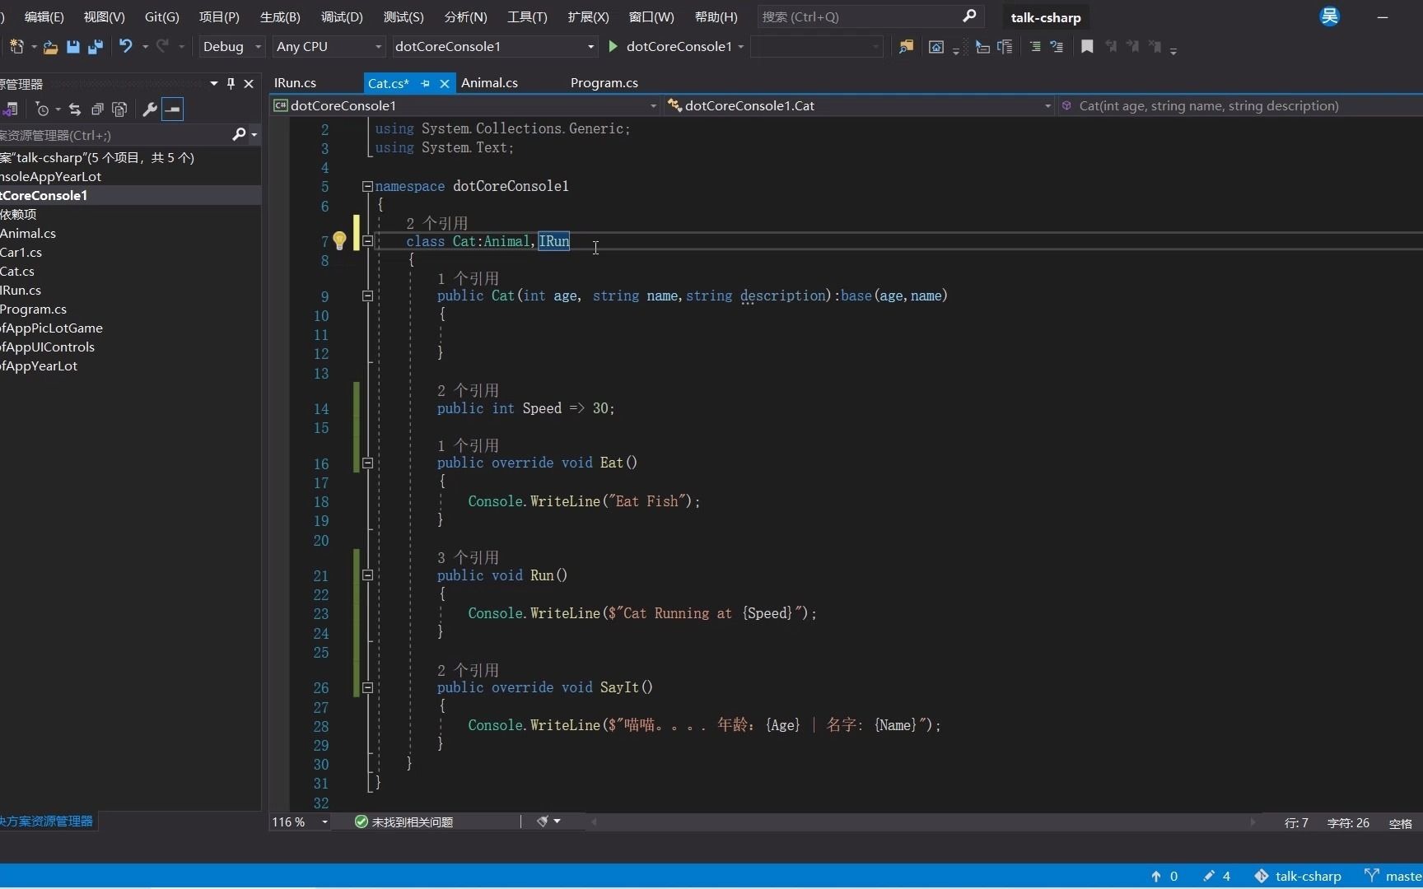
Task: Switch to the IRun.cs tab
Action: [295, 83]
